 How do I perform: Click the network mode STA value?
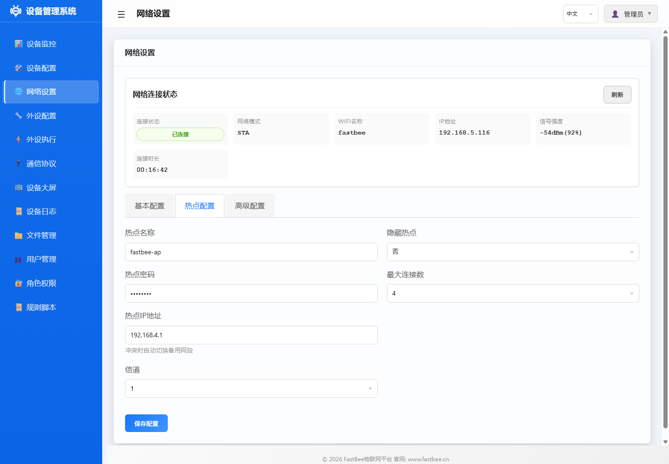click(243, 133)
